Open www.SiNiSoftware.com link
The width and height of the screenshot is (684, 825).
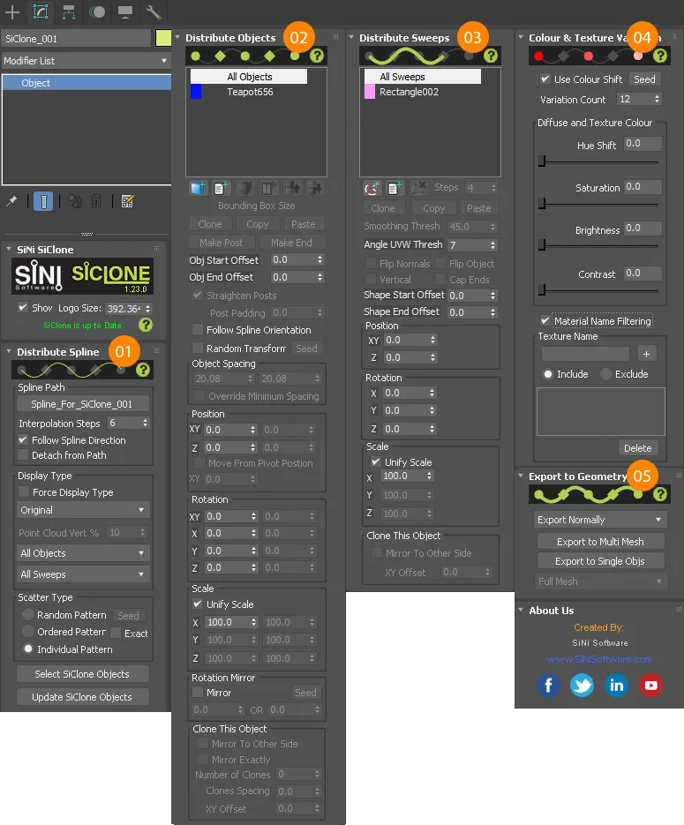599,659
